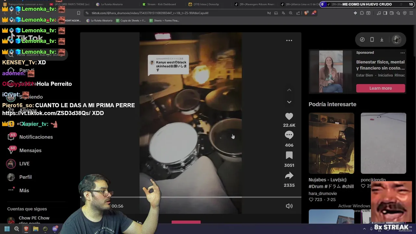Click the coin icon in TikTok header
The height and width of the screenshot is (234, 416).
[362, 40]
